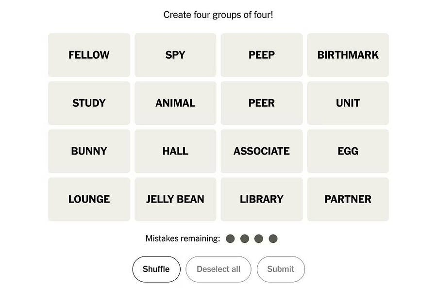Select the UNIT tile

coord(348,103)
